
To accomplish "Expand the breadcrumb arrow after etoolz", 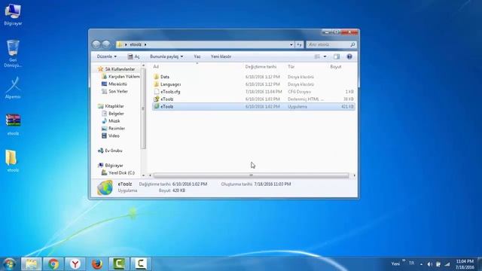I will coord(145,44).
